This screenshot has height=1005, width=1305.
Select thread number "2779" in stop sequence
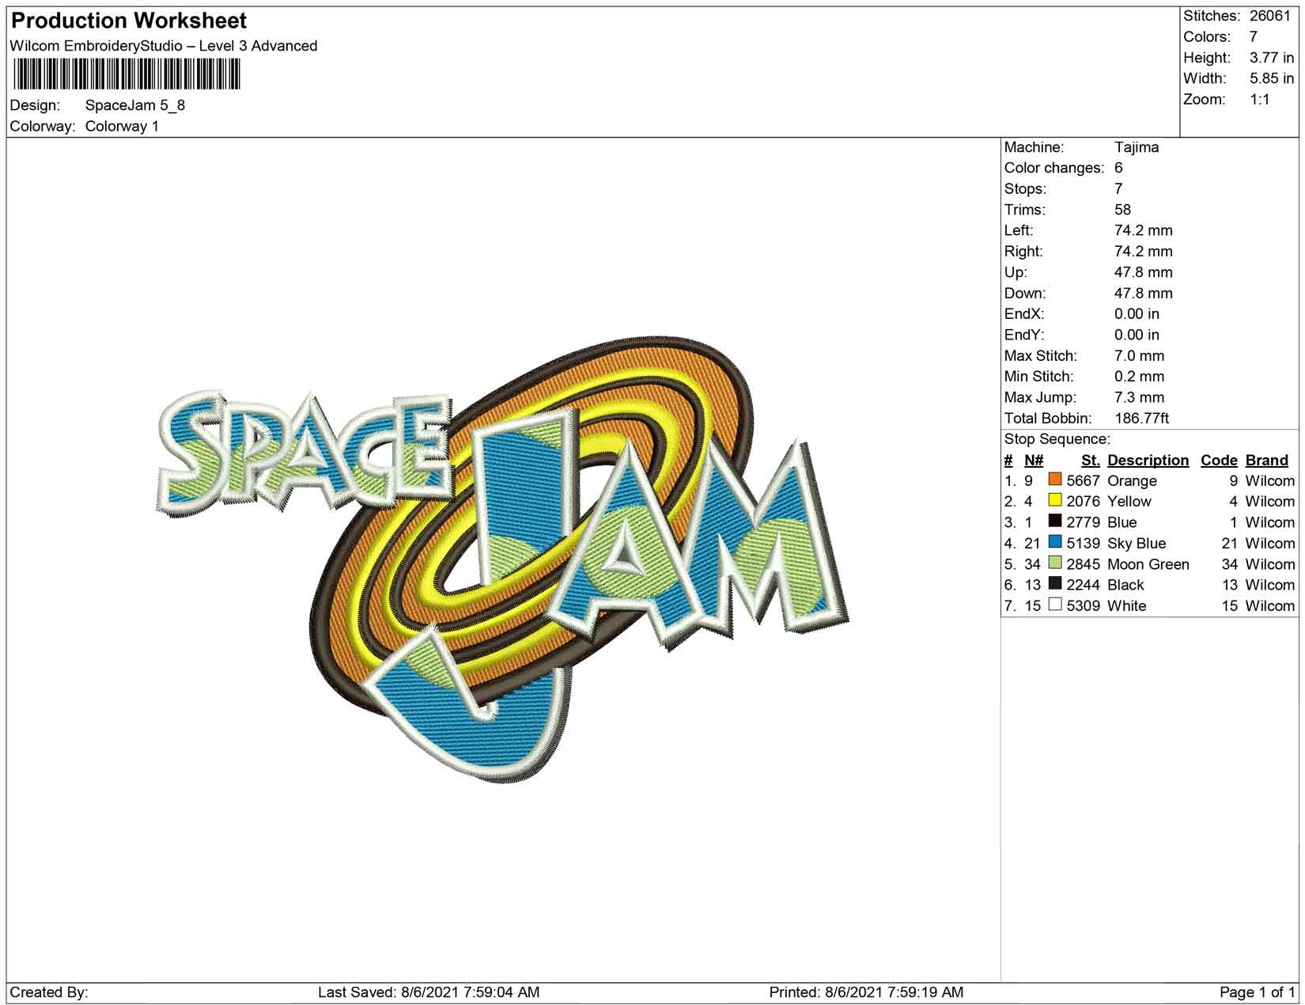pyautogui.click(x=1084, y=523)
